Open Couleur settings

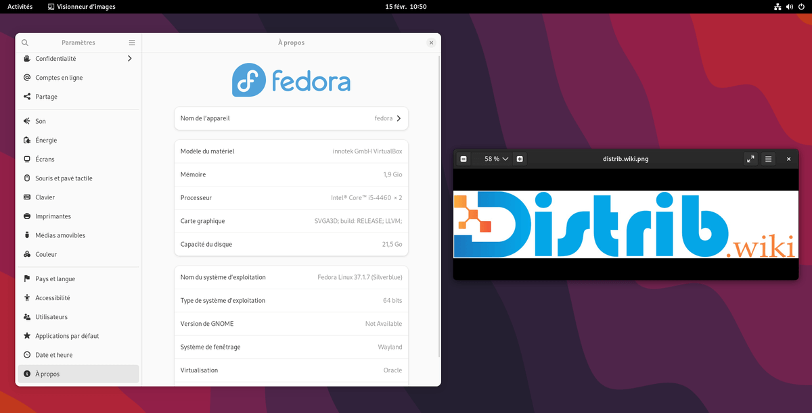coord(78,254)
